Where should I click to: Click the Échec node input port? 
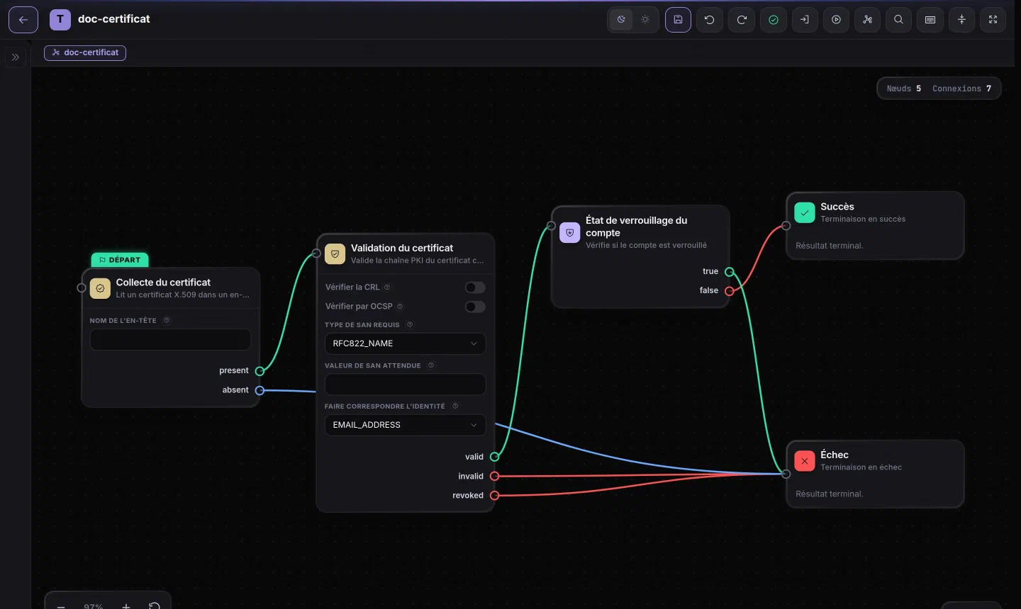point(786,474)
